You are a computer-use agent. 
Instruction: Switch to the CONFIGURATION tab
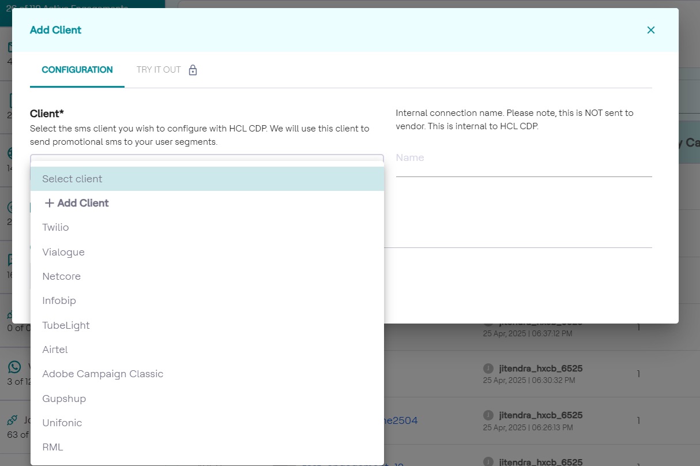(x=77, y=70)
